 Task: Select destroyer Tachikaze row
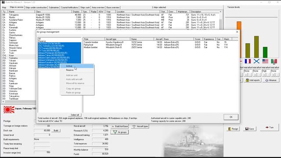pyautogui.click(x=19, y=99)
